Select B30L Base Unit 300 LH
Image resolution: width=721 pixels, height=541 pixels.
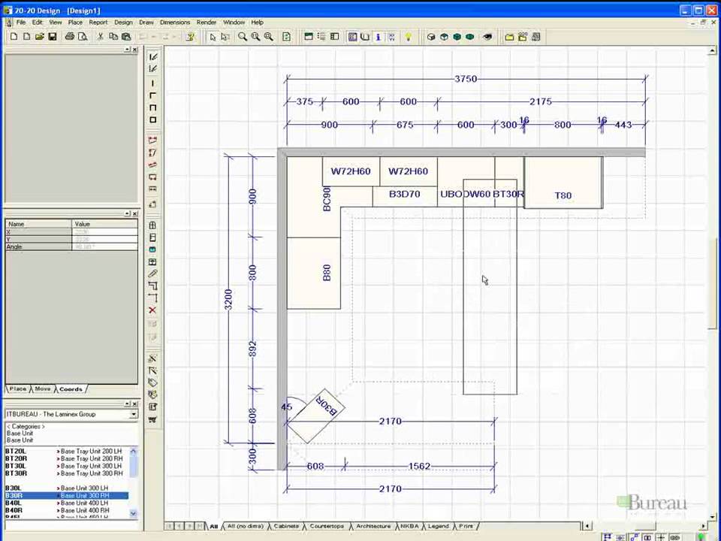(x=67, y=488)
